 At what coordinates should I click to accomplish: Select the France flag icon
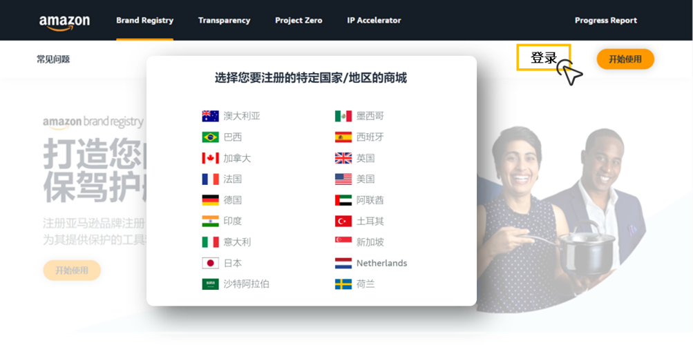(x=210, y=179)
